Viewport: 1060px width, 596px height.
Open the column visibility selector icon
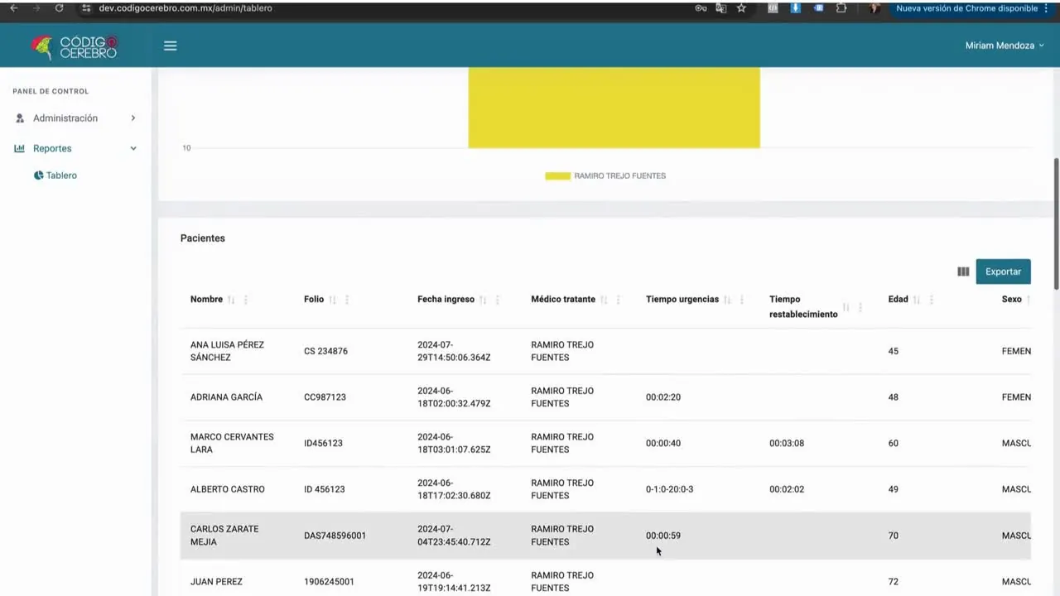pos(963,272)
